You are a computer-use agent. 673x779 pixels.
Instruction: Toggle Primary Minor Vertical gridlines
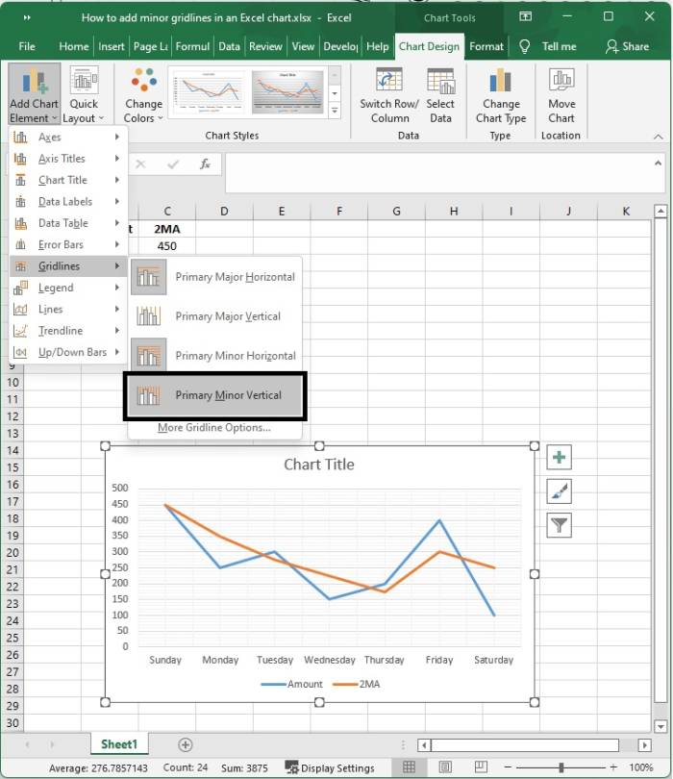[x=214, y=395]
